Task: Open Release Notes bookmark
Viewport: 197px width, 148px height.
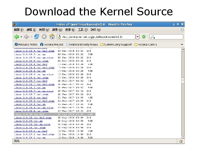Action: pyautogui.click(x=26, y=44)
